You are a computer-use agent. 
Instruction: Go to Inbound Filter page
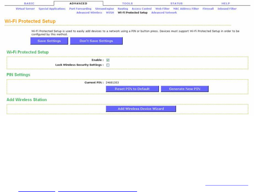point(227,9)
